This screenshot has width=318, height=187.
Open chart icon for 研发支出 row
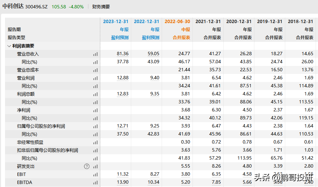click(x=95, y=167)
